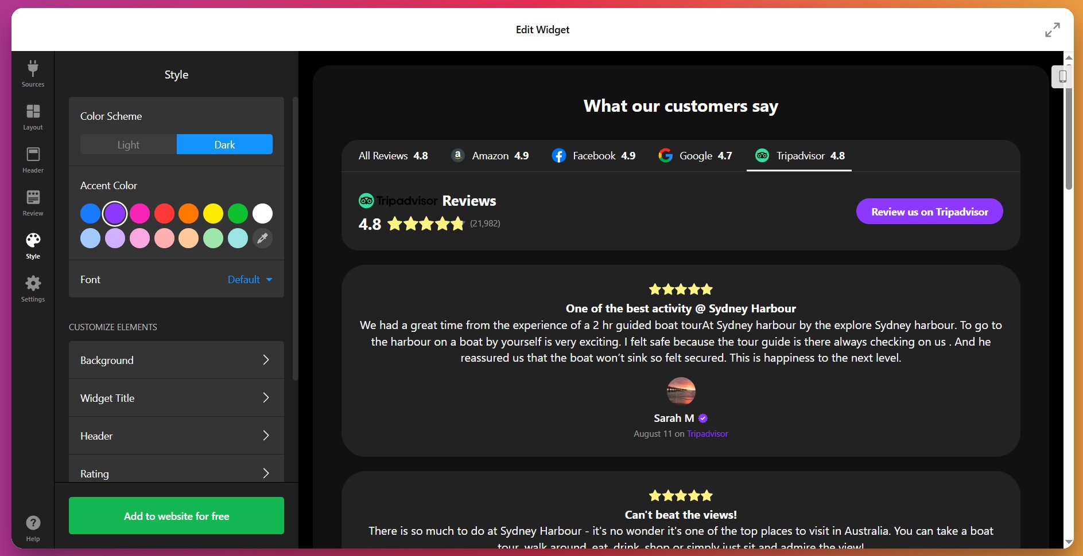Select the Dark color scheme

pyautogui.click(x=224, y=144)
